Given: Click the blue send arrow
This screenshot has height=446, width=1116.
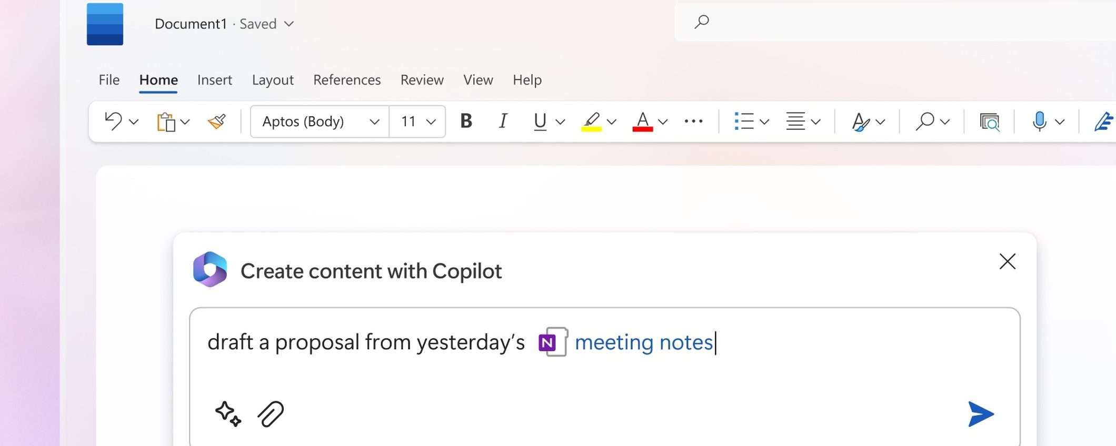Looking at the screenshot, I should (x=981, y=414).
